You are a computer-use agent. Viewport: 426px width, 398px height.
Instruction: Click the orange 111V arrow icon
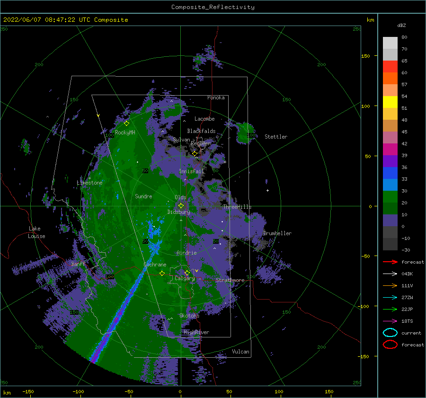tap(390, 285)
